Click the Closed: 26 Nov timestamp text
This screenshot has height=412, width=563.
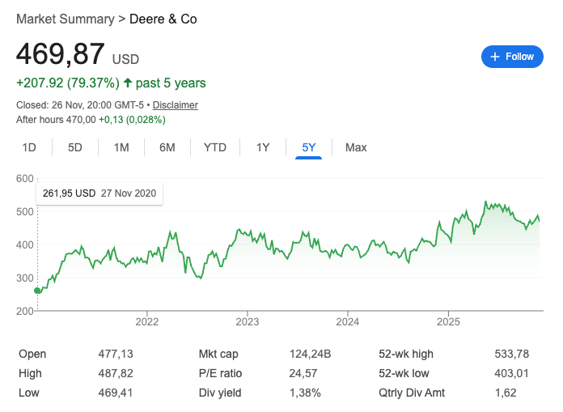80,105
